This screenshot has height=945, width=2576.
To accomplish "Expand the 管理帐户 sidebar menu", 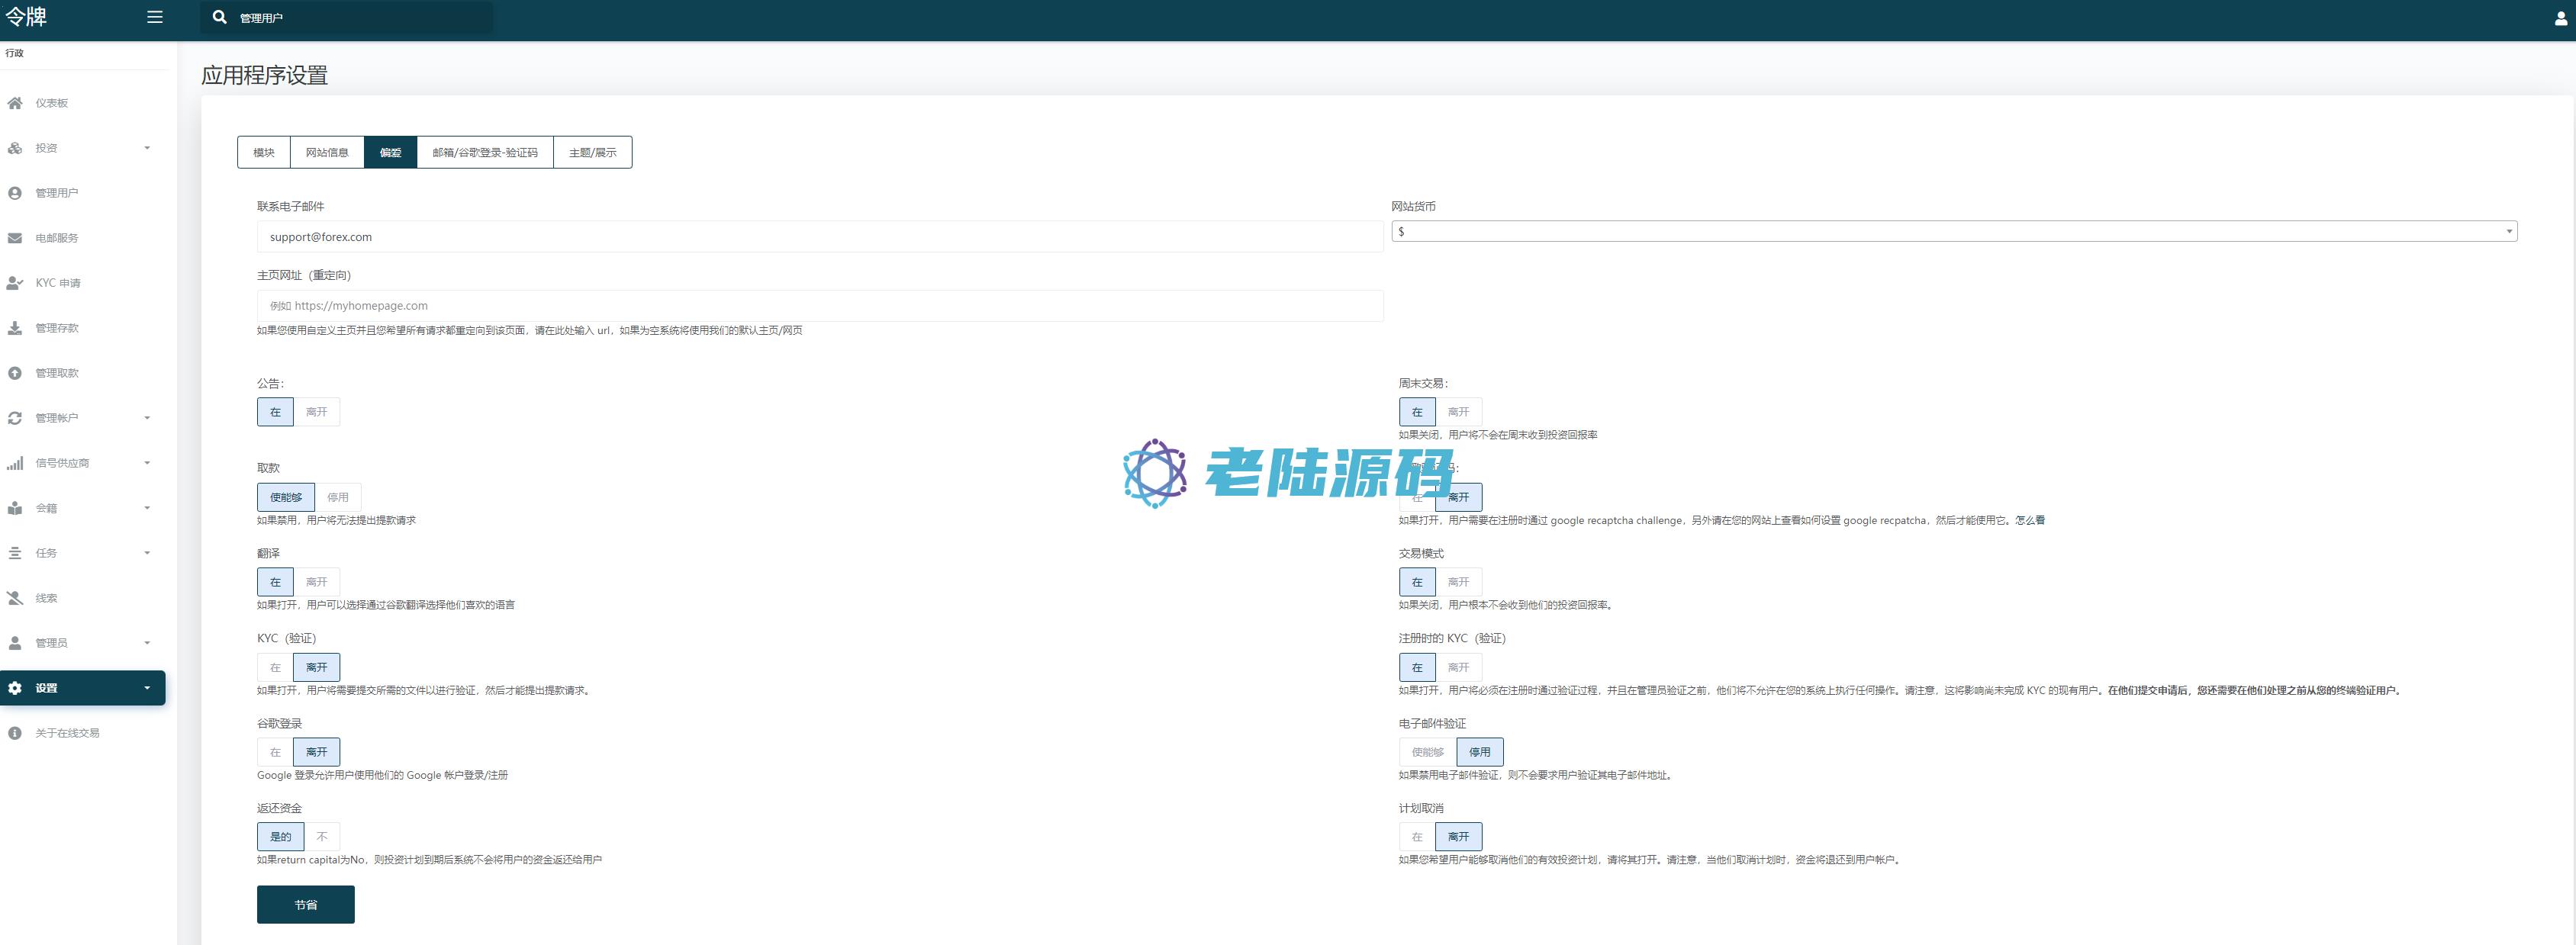I will click(x=80, y=418).
